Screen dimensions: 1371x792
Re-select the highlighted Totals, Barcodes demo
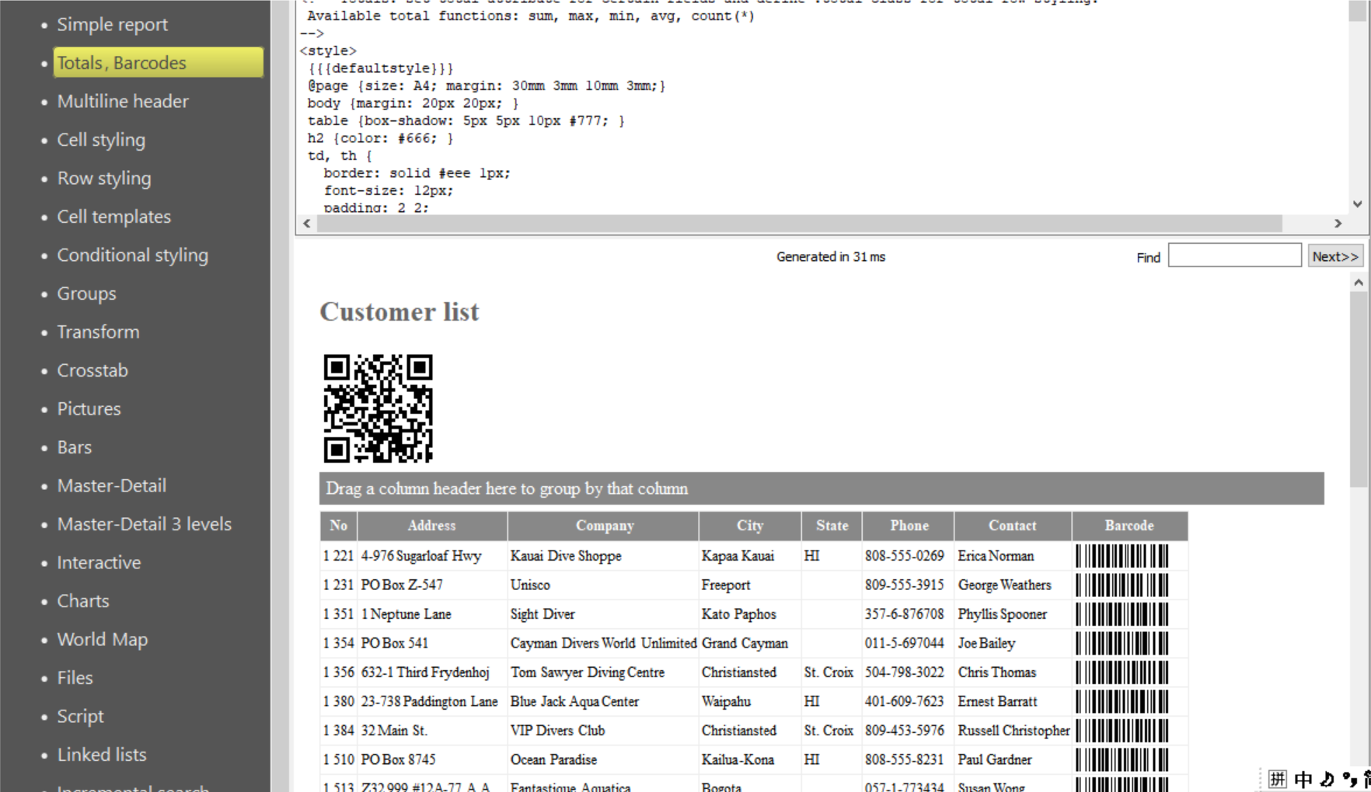tap(121, 62)
